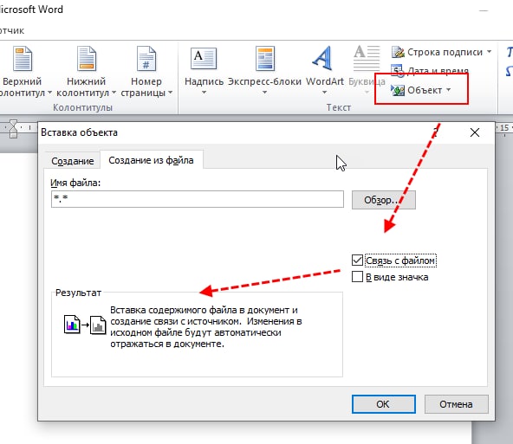The image size is (513, 444).
Task: Open the WordArt dropdown arrow
Action: (324, 93)
